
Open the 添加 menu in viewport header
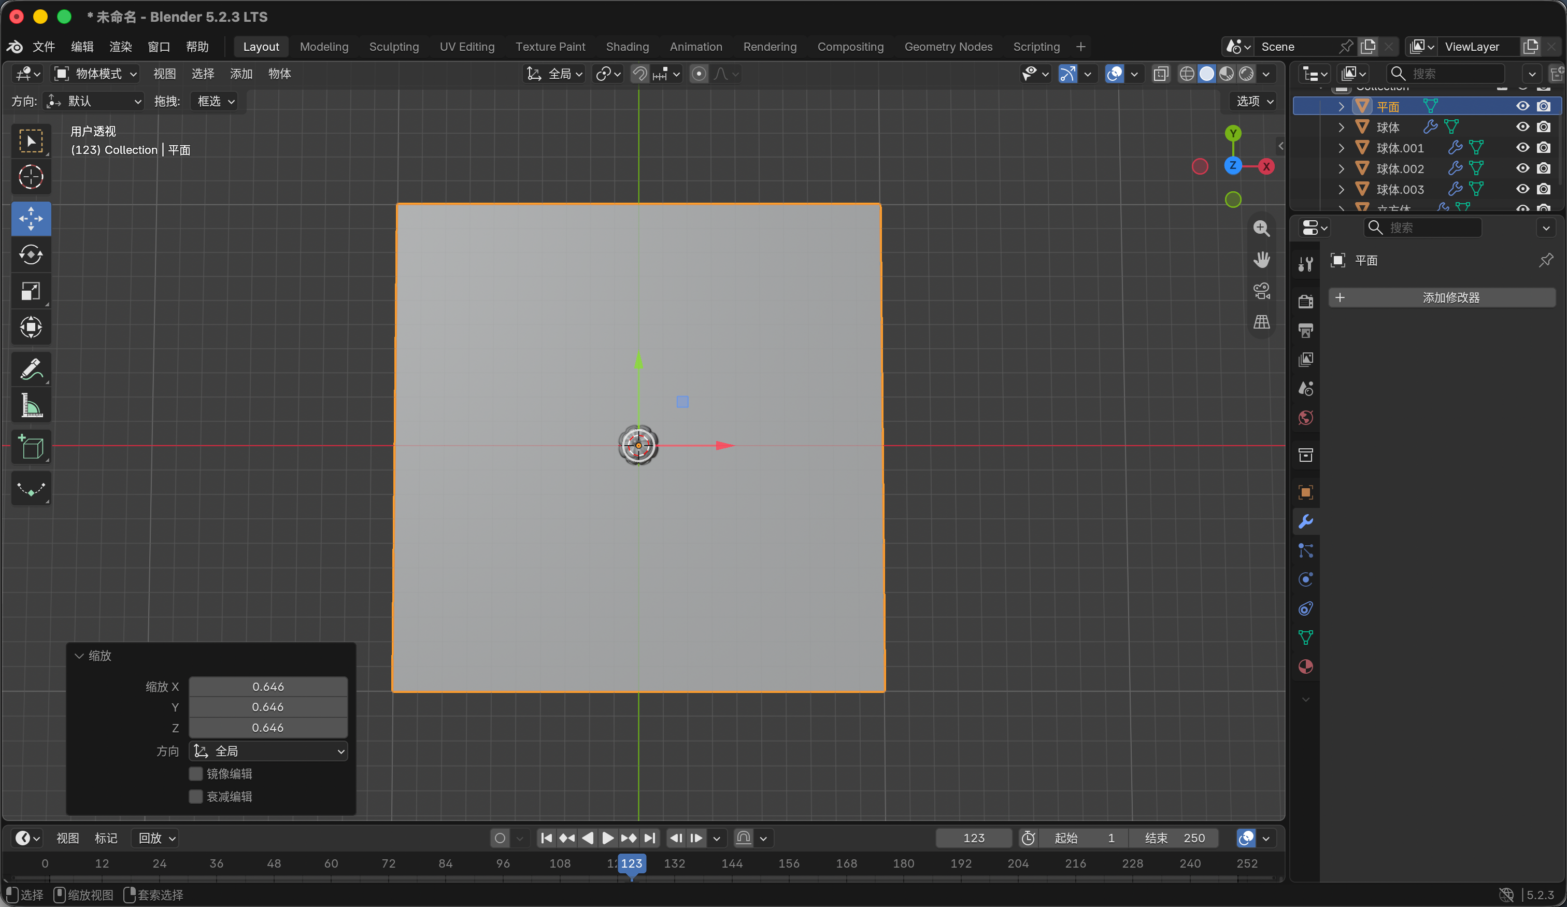click(x=240, y=74)
